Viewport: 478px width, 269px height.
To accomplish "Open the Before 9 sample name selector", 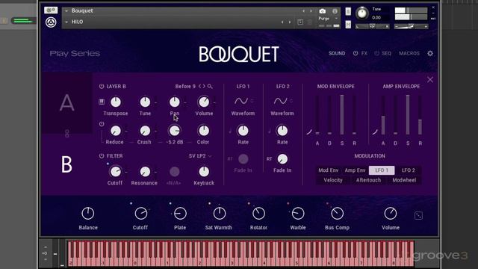I will (185, 87).
